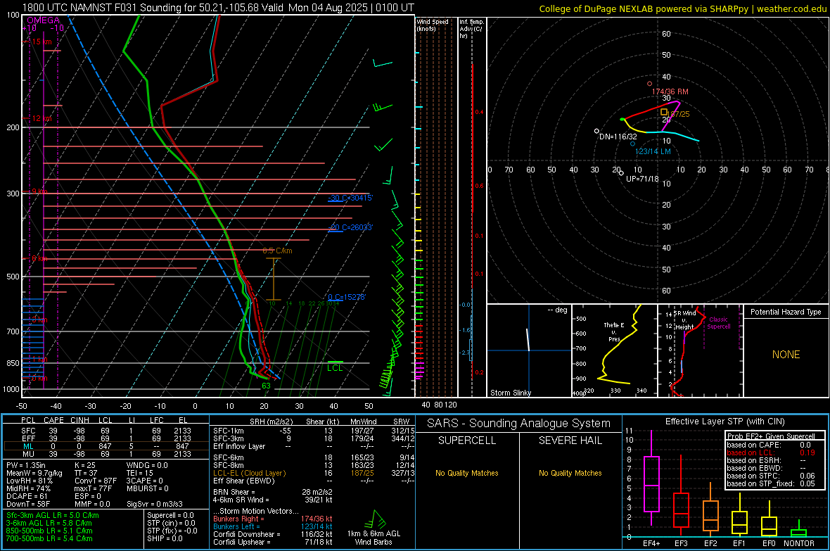
Task: Click 'Corfidi Downshear = 116/32 kt'
Action: click(x=273, y=534)
